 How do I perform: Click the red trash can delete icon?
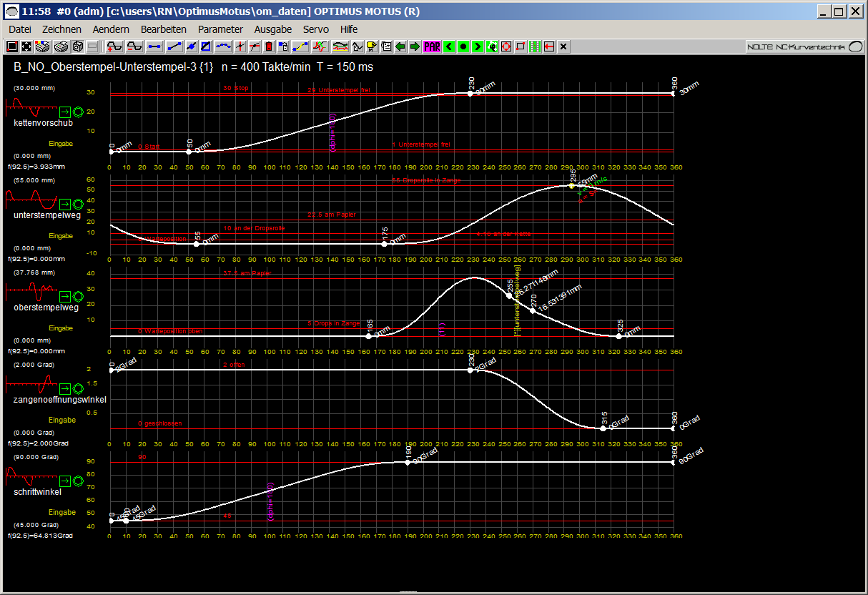(269, 46)
